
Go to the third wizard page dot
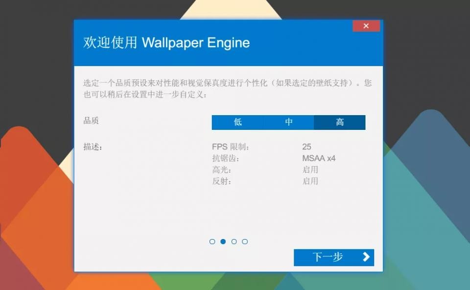pyautogui.click(x=234, y=242)
